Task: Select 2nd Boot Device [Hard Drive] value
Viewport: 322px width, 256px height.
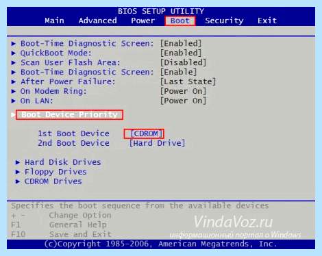Action: coord(157,143)
